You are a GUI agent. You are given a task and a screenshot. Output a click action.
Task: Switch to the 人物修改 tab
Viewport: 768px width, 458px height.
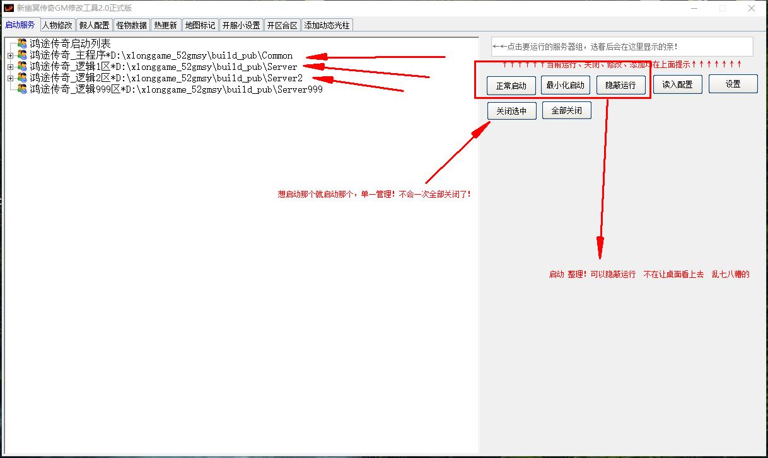57,25
